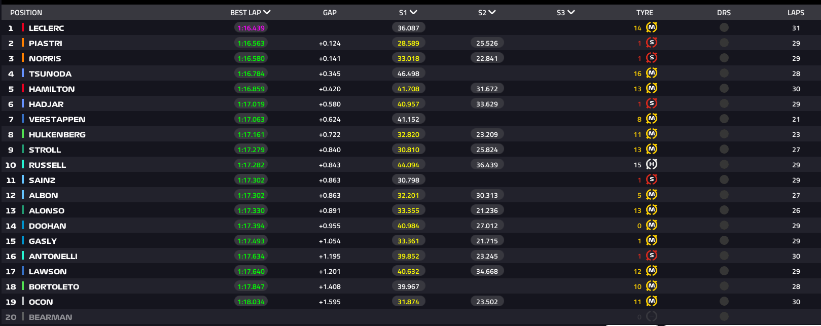
Task: Click Norris's orange team color bar
Action: click(23, 58)
